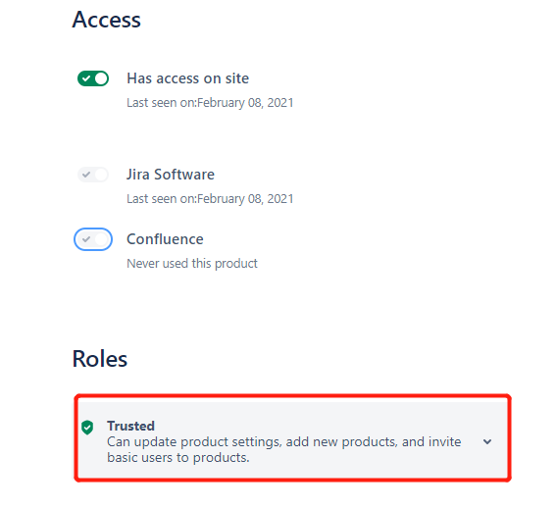The width and height of the screenshot is (556, 509).
Task: Toggle the Has access on site switch
Action: point(93,78)
